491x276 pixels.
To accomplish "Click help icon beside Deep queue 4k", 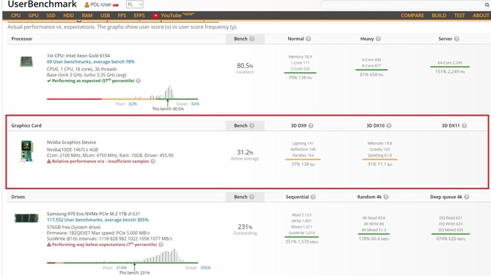I will [467, 197].
